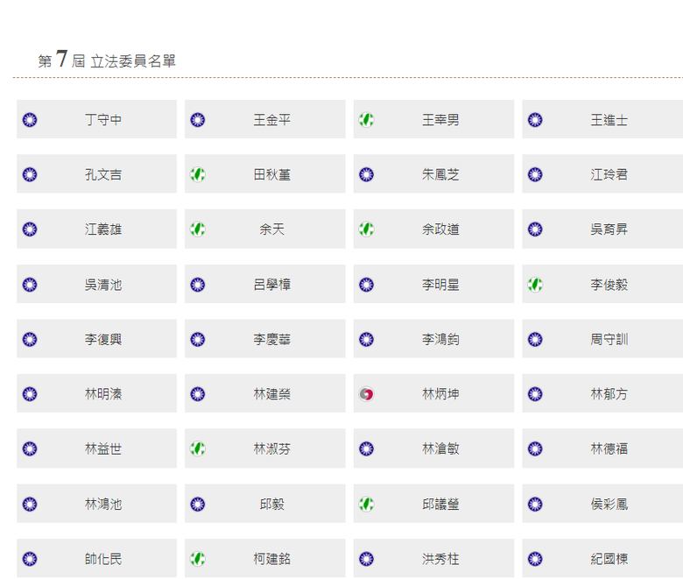Screen dimensions: 683x579
Task: Open the 王進士 entry
Action: coord(609,120)
